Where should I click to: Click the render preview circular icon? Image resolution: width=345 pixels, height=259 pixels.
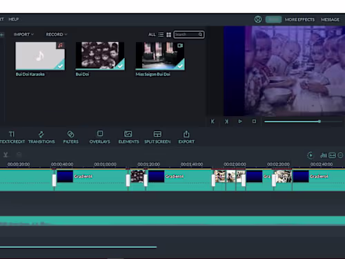[x=310, y=155]
